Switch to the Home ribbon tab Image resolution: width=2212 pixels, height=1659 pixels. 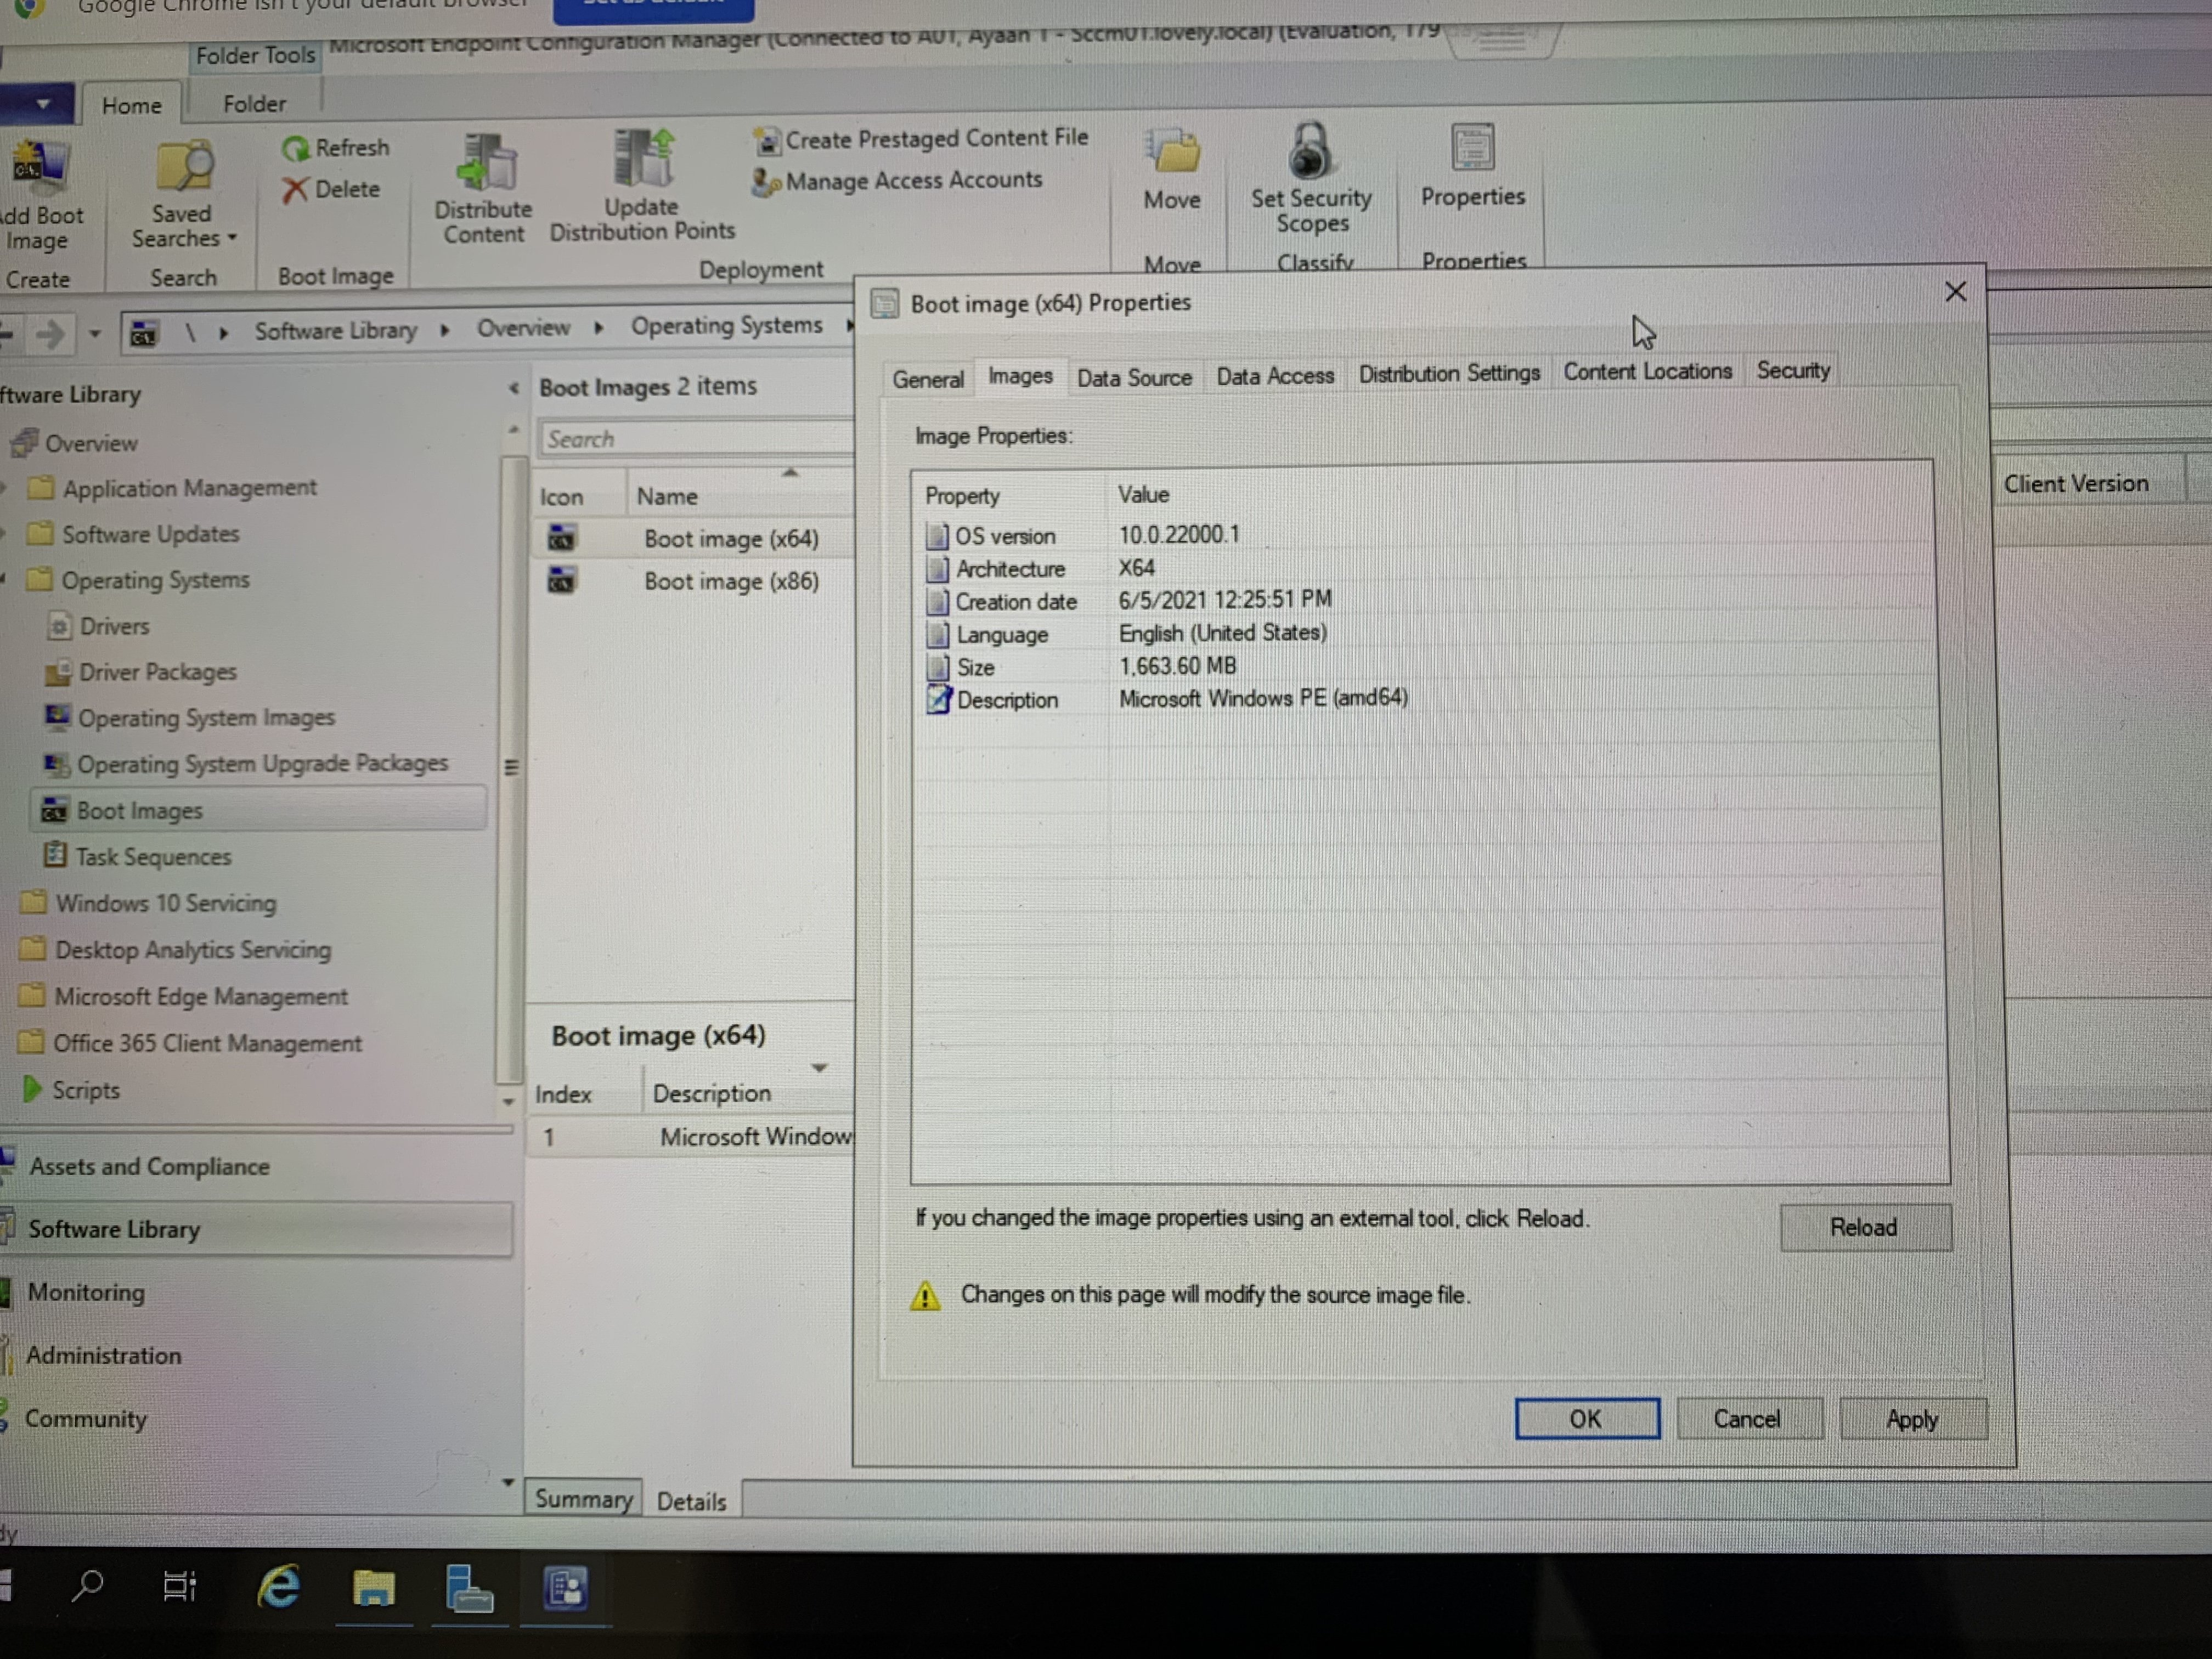pyautogui.click(x=132, y=105)
